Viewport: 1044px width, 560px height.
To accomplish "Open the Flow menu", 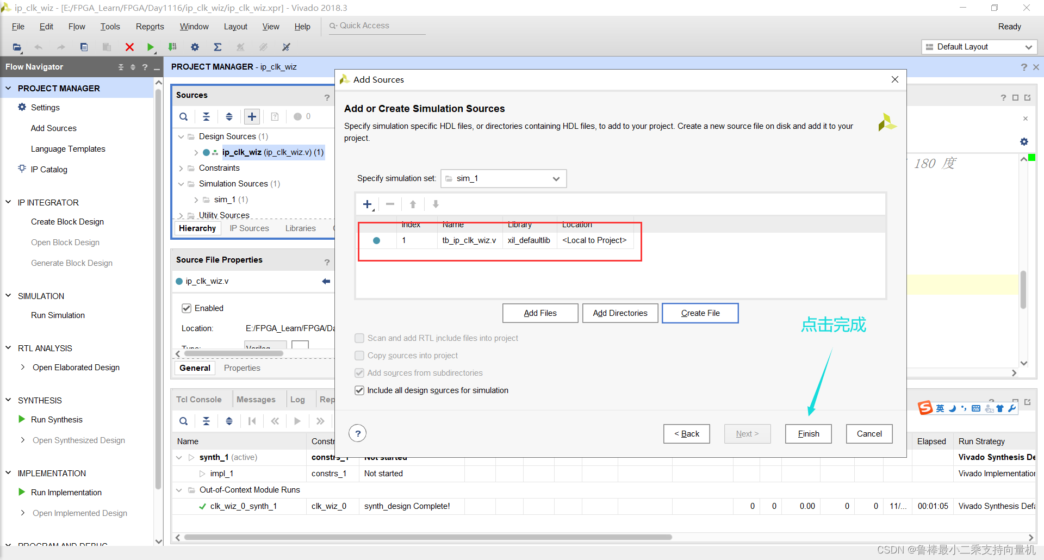I will 77,27.
